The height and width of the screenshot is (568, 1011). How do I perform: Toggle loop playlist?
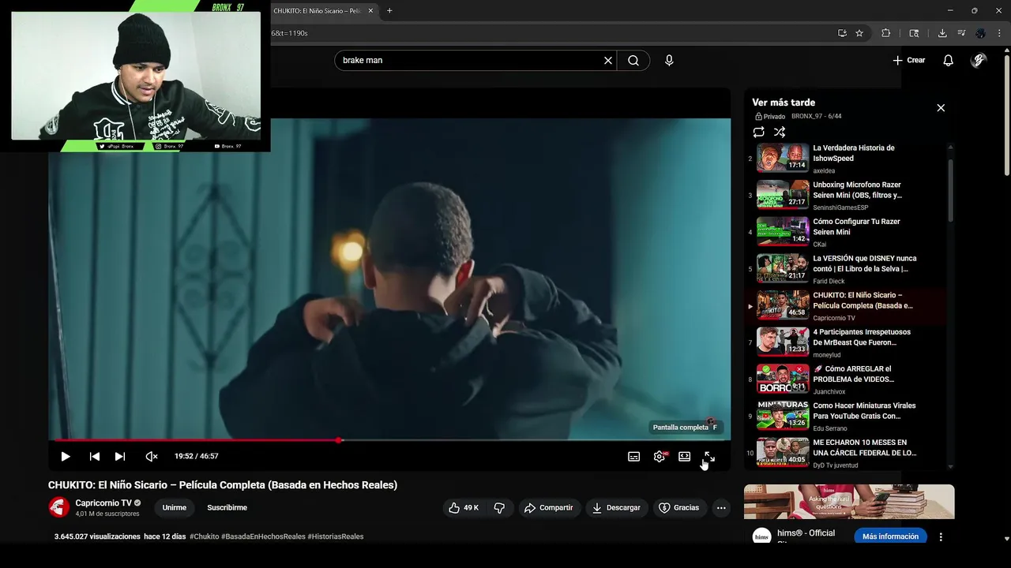pyautogui.click(x=758, y=132)
